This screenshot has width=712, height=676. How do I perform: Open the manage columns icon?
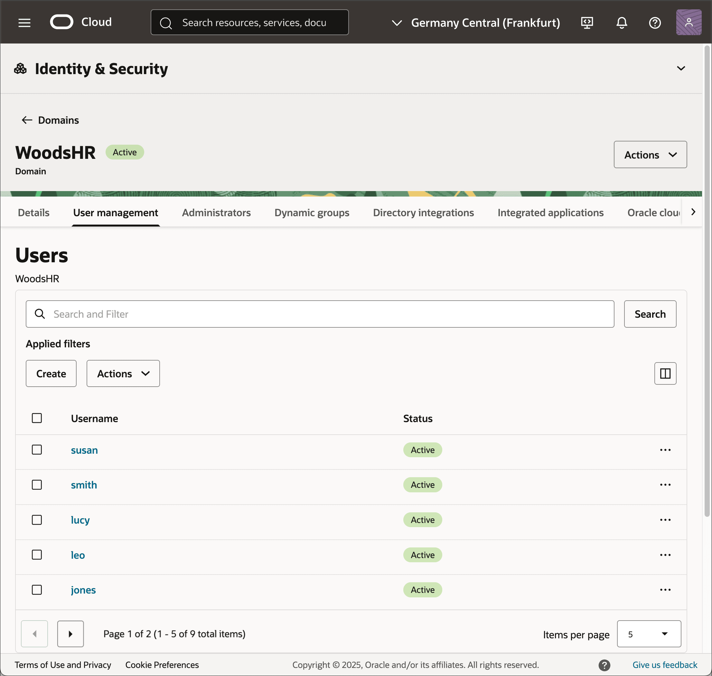tap(665, 373)
